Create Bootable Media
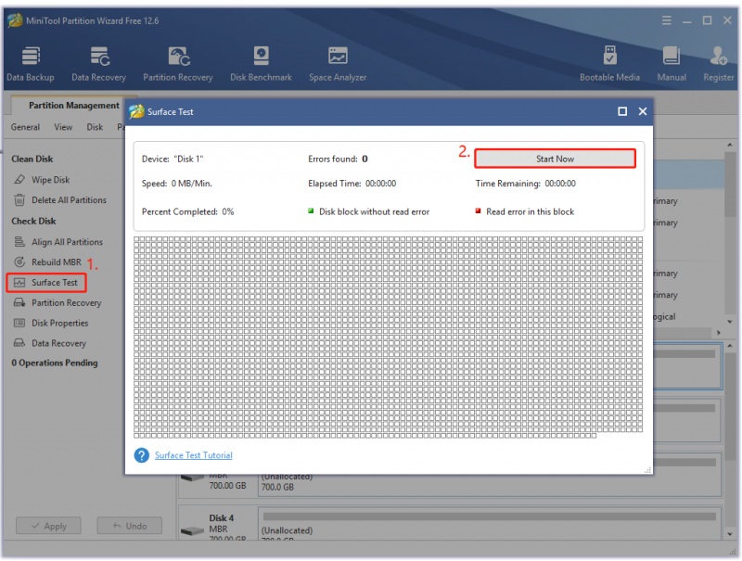Image resolution: width=742 pixels, height=561 pixels. [x=609, y=64]
